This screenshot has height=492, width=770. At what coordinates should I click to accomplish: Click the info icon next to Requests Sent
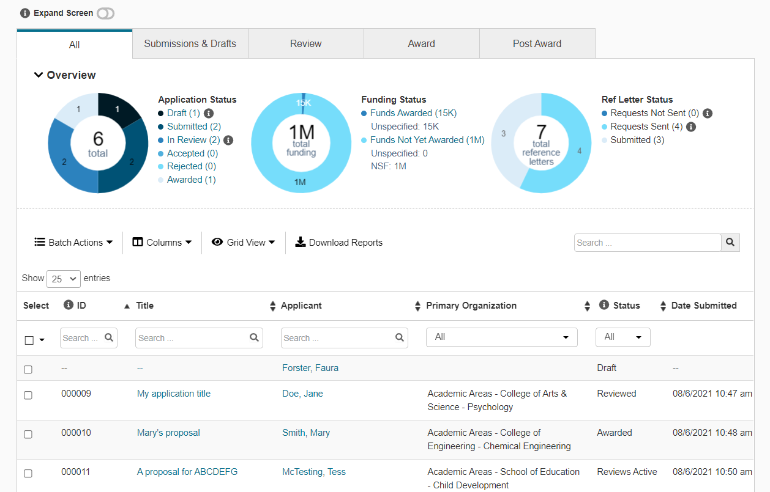click(x=690, y=127)
